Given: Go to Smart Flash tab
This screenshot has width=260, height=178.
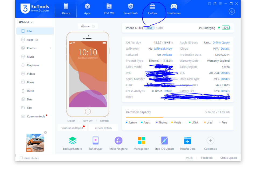Looking at the screenshot, I should click(x=131, y=9).
